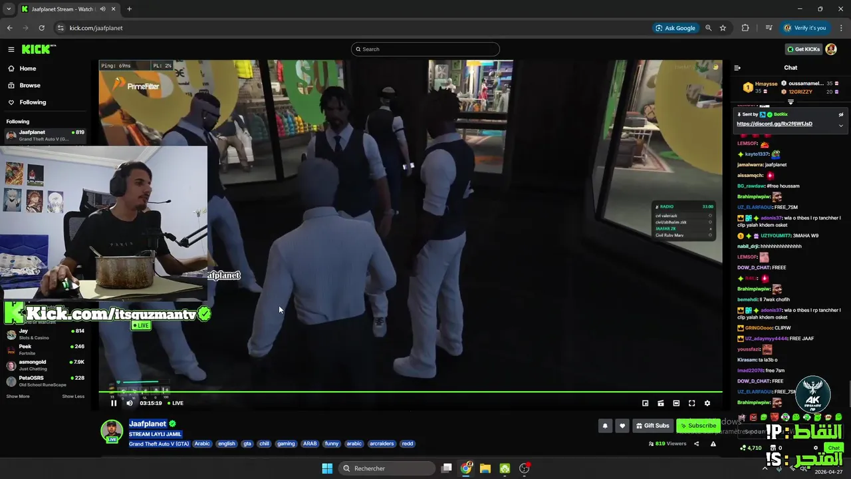The image size is (851, 479).
Task: Open Browse in the sidebar
Action: pos(29,85)
